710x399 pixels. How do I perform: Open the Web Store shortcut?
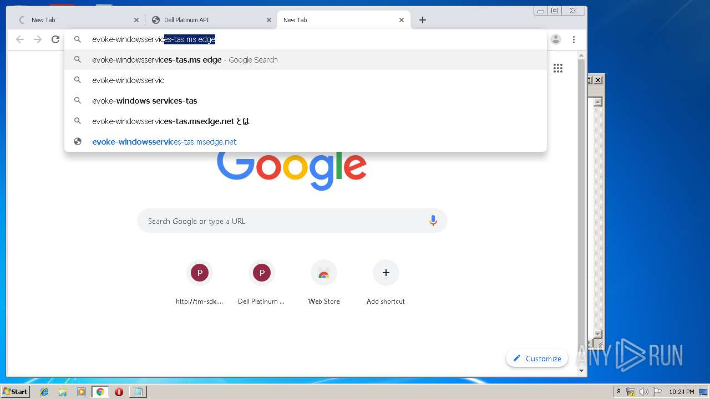[324, 283]
